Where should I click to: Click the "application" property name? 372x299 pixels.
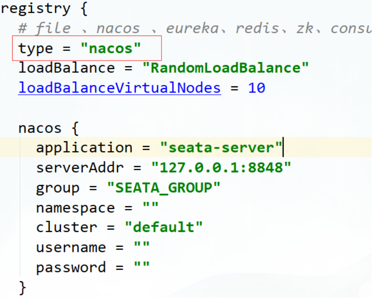click(84, 148)
